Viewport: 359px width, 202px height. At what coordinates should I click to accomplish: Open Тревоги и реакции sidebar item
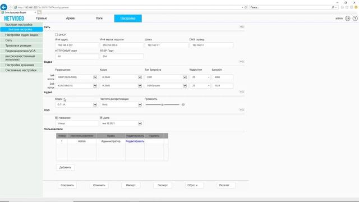point(21,45)
